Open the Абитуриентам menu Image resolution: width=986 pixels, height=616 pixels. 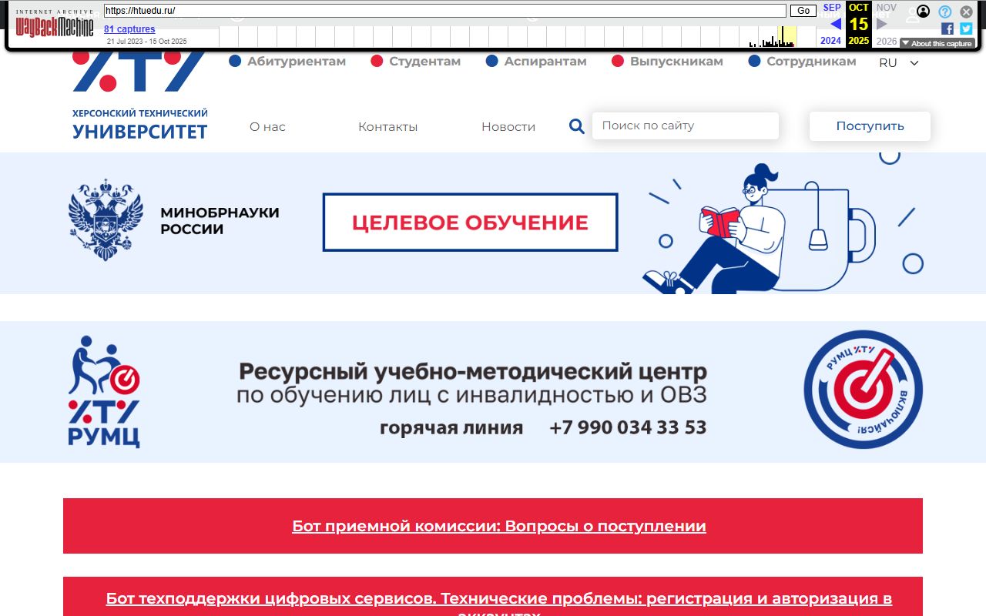point(287,62)
